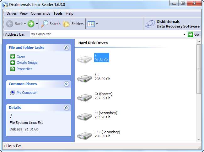Viewport: 204px width, 152px height.
Task: Click the view mode grid icon
Action: [91, 24]
